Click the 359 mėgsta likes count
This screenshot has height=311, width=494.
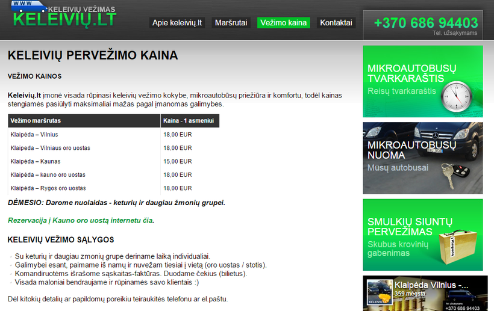click(x=410, y=294)
